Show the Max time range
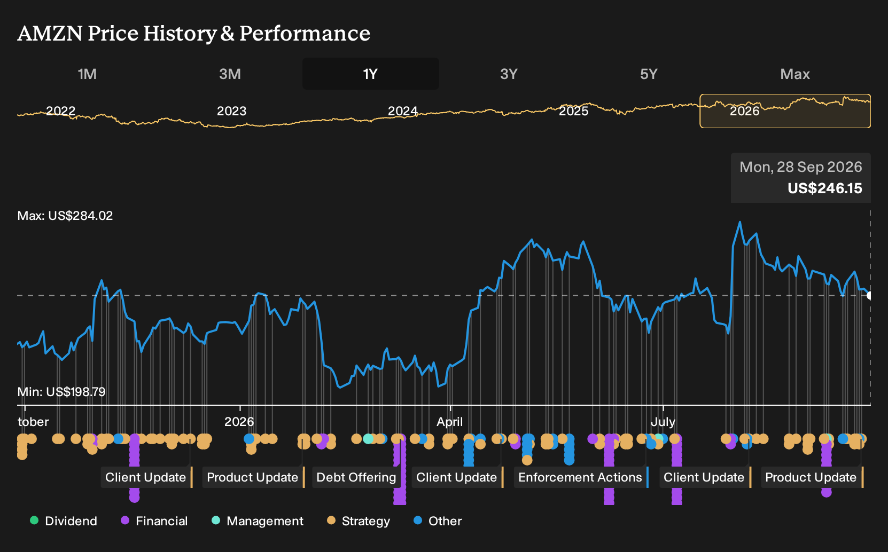The width and height of the screenshot is (888, 552). point(795,74)
